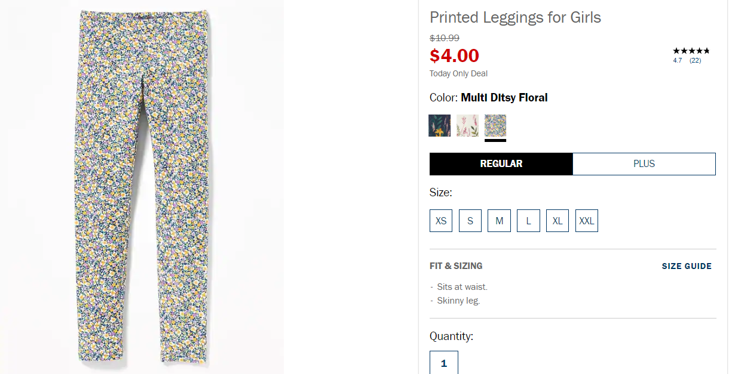Choose size XXL
The height and width of the screenshot is (374, 729).
pos(587,221)
